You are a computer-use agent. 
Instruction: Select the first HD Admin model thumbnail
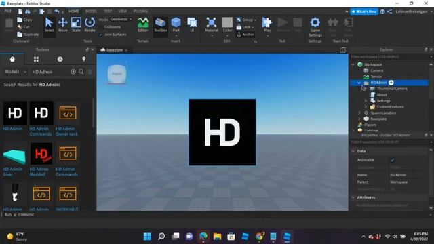click(15, 113)
